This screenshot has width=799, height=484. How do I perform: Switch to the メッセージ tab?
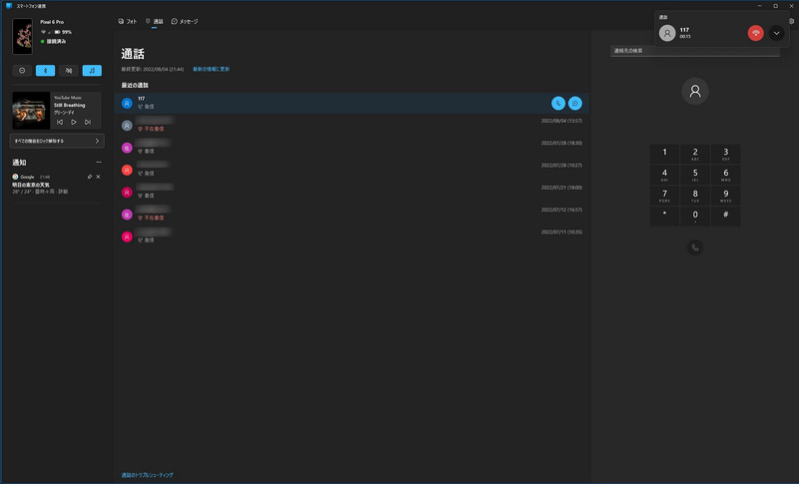click(185, 21)
